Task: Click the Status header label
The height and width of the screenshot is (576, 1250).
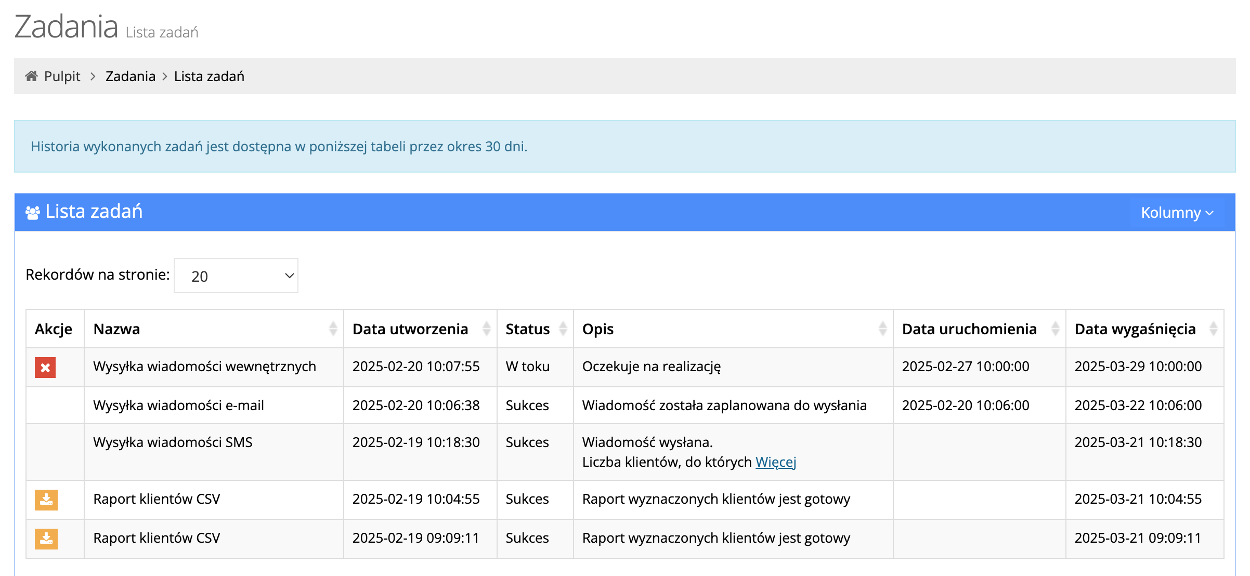Action: tap(528, 329)
